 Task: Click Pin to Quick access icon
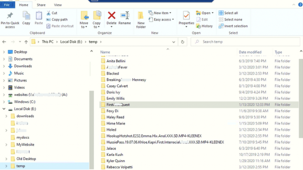[10, 16]
